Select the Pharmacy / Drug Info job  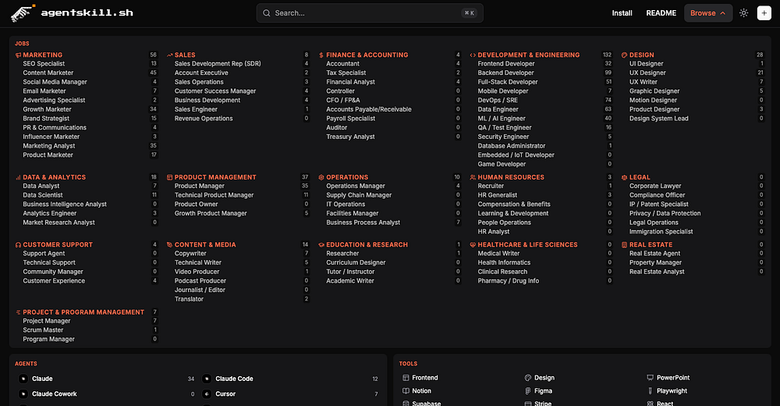(x=509, y=281)
